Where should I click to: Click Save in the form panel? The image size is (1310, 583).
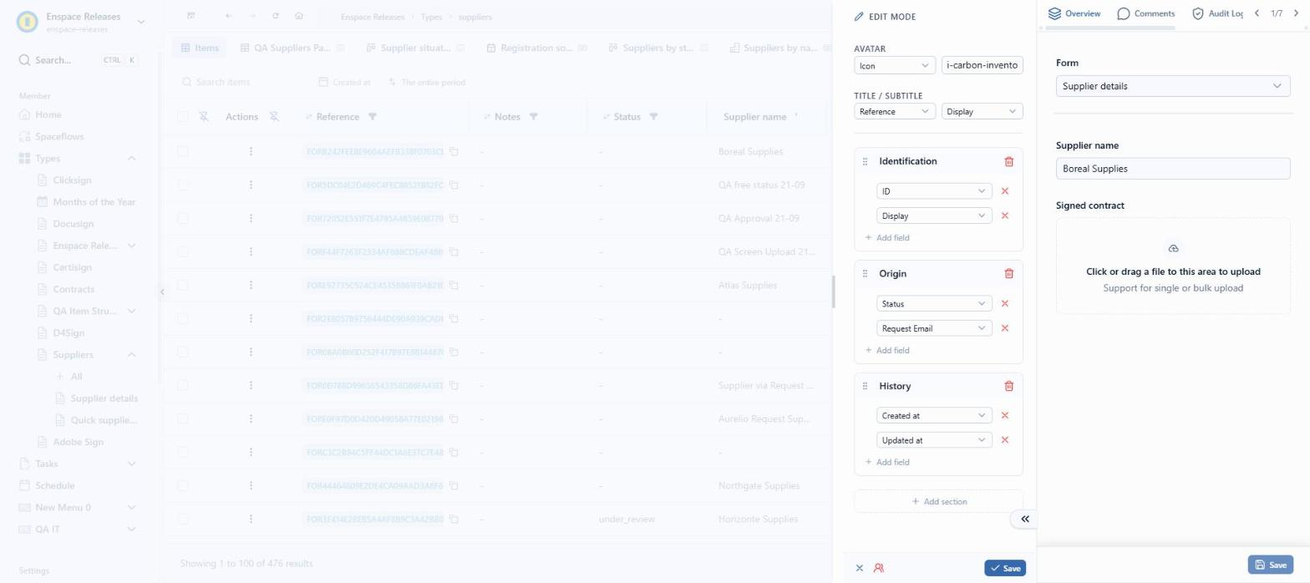click(1270, 565)
